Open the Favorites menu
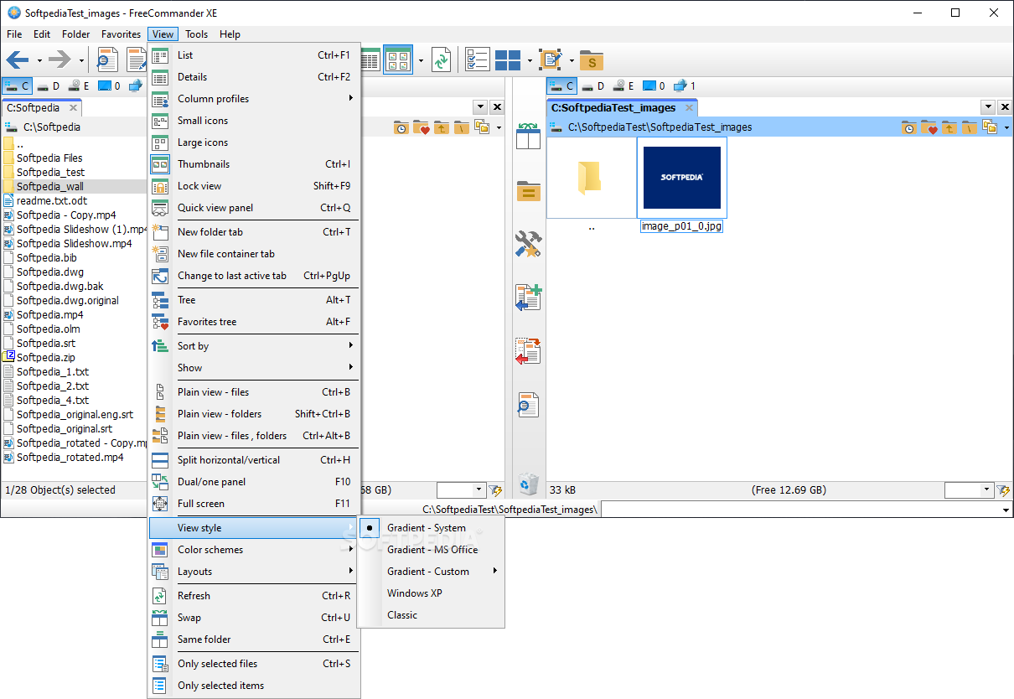Image resolution: width=1014 pixels, height=699 pixels. coord(122,34)
